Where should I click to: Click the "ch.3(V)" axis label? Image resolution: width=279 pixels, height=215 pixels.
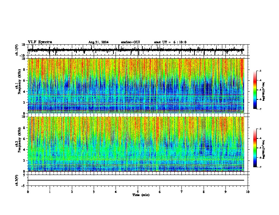pyautogui.click(x=17, y=180)
